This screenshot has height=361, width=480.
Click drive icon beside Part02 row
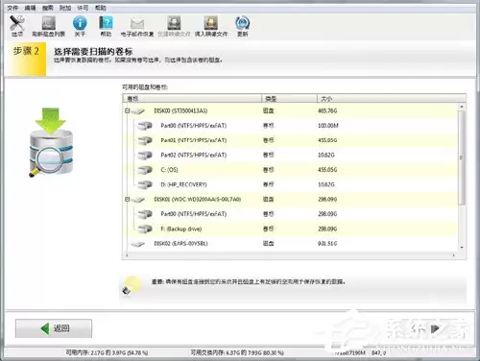[145, 155]
